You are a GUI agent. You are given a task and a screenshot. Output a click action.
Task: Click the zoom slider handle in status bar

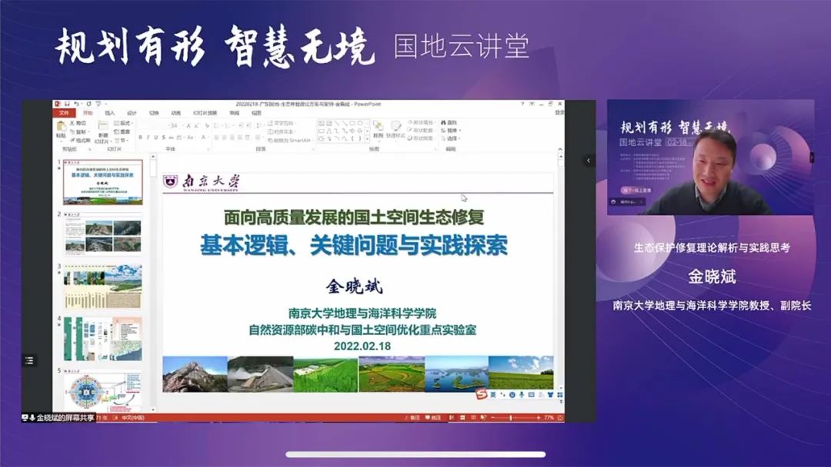[511, 418]
